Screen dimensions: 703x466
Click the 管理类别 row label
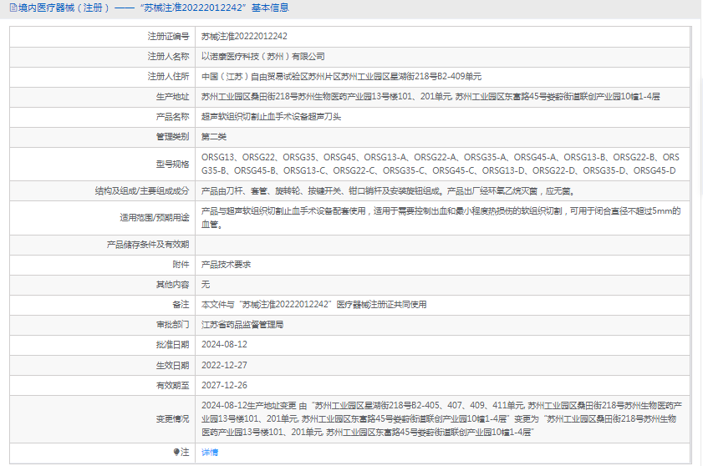(172, 137)
